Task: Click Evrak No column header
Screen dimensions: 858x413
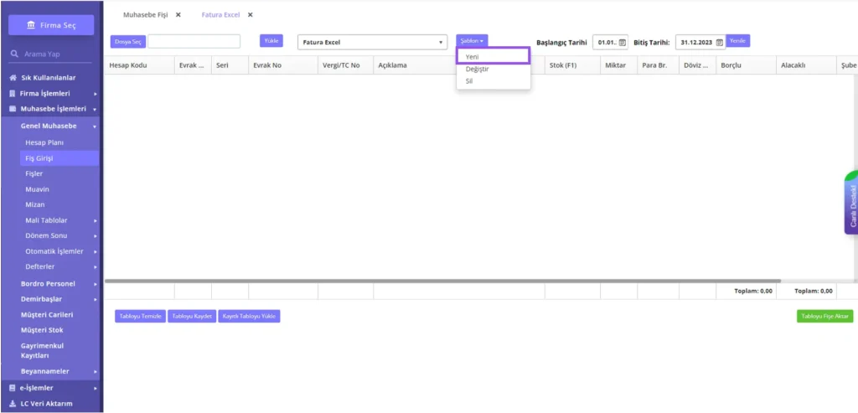Action: point(283,65)
